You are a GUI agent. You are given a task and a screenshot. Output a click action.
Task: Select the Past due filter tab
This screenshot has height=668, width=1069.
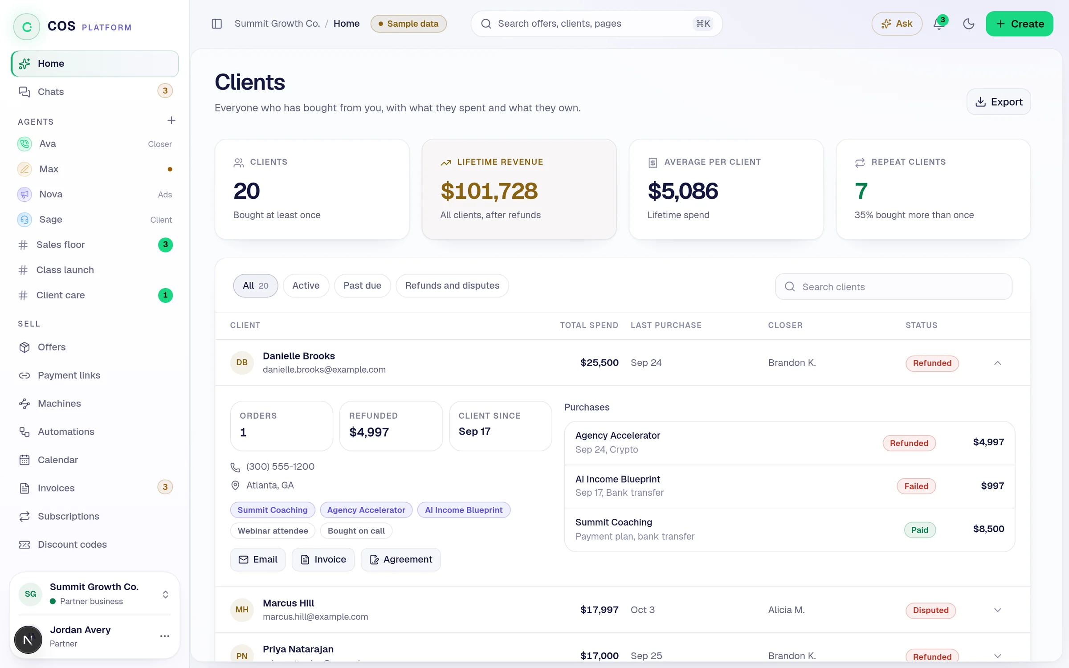pyautogui.click(x=362, y=286)
